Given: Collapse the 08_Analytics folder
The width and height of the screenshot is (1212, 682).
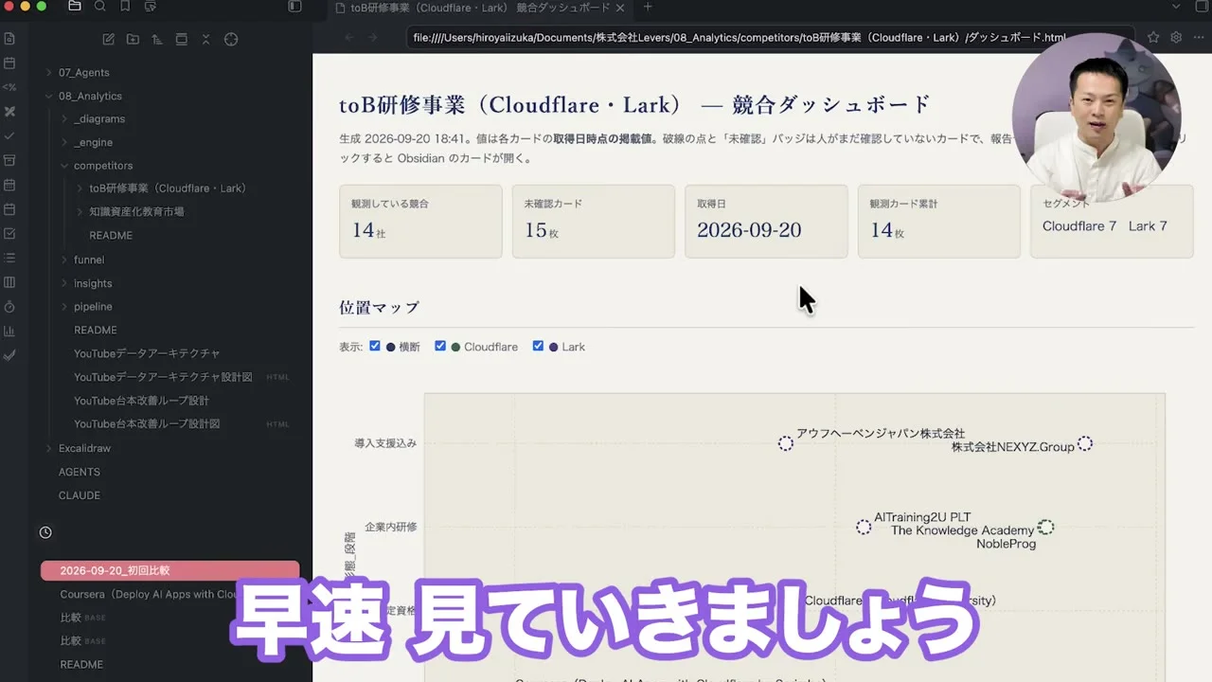Looking at the screenshot, I should [90, 96].
